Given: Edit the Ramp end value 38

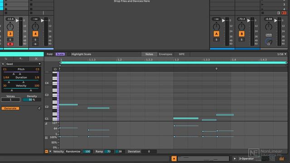Looking at the screenshot, I should click(120, 152).
